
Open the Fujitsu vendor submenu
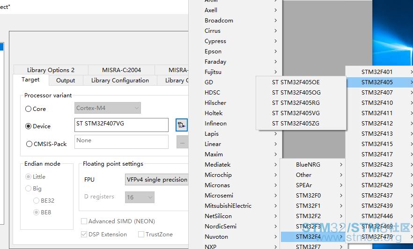(x=236, y=72)
